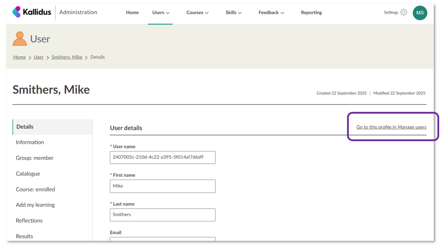Open the Skills dropdown menu
Image resolution: width=441 pixels, height=244 pixels.
[233, 13]
